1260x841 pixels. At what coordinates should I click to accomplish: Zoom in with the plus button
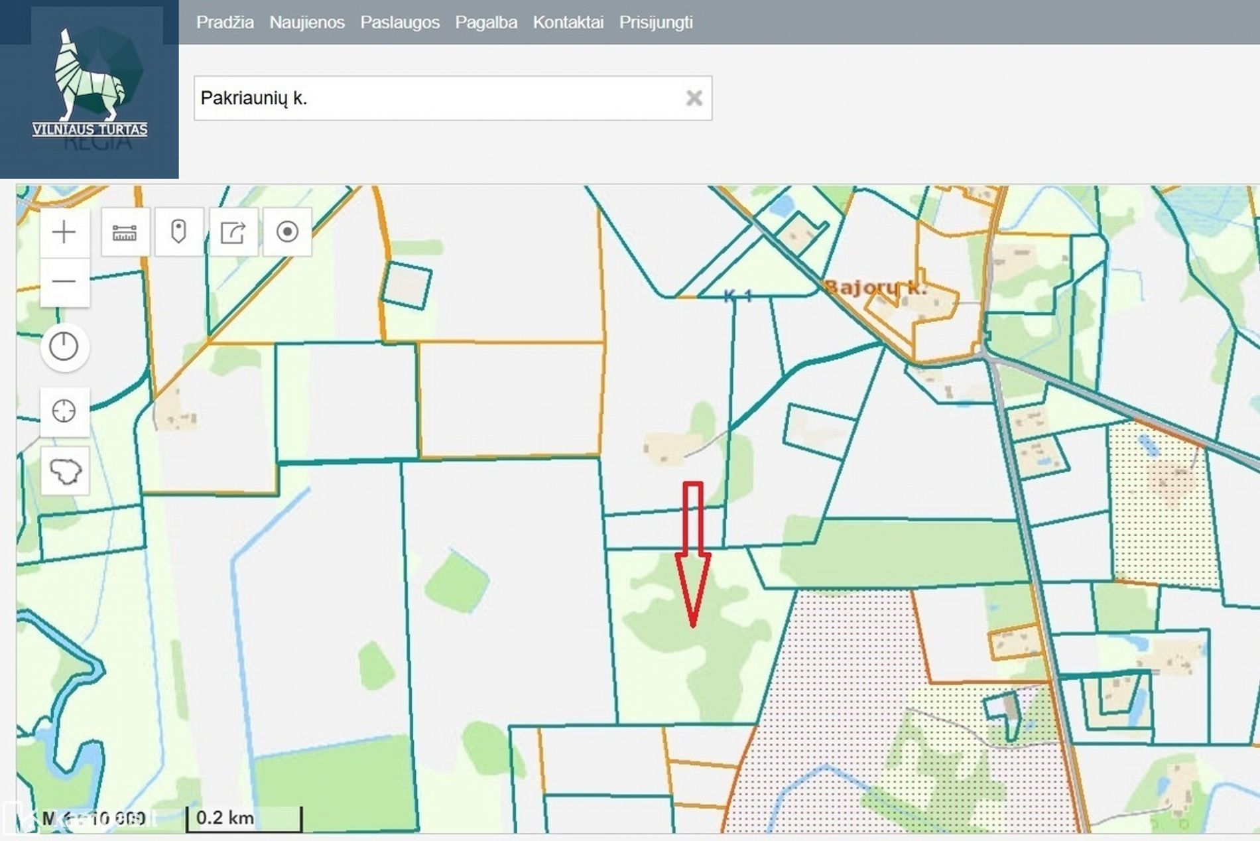pyautogui.click(x=64, y=232)
